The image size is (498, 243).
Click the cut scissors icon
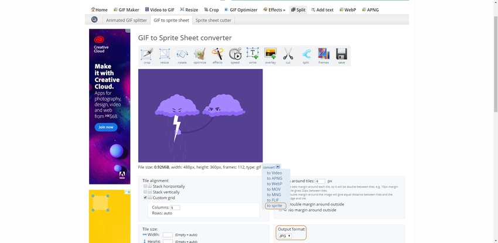click(x=288, y=56)
